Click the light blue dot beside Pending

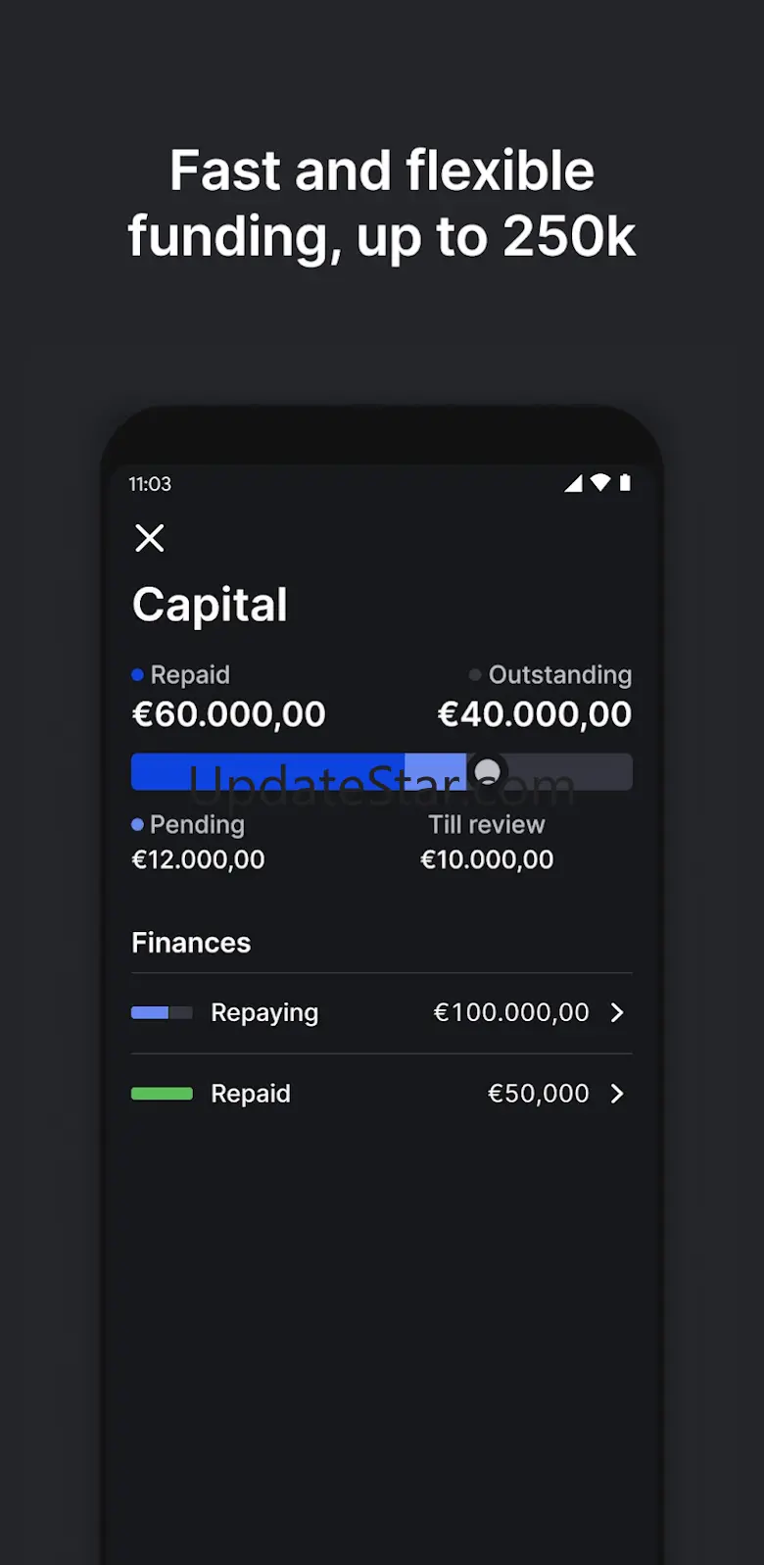[x=138, y=825]
